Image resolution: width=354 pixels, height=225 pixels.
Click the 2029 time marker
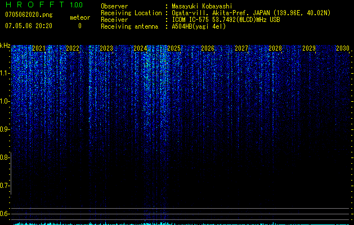(309, 48)
